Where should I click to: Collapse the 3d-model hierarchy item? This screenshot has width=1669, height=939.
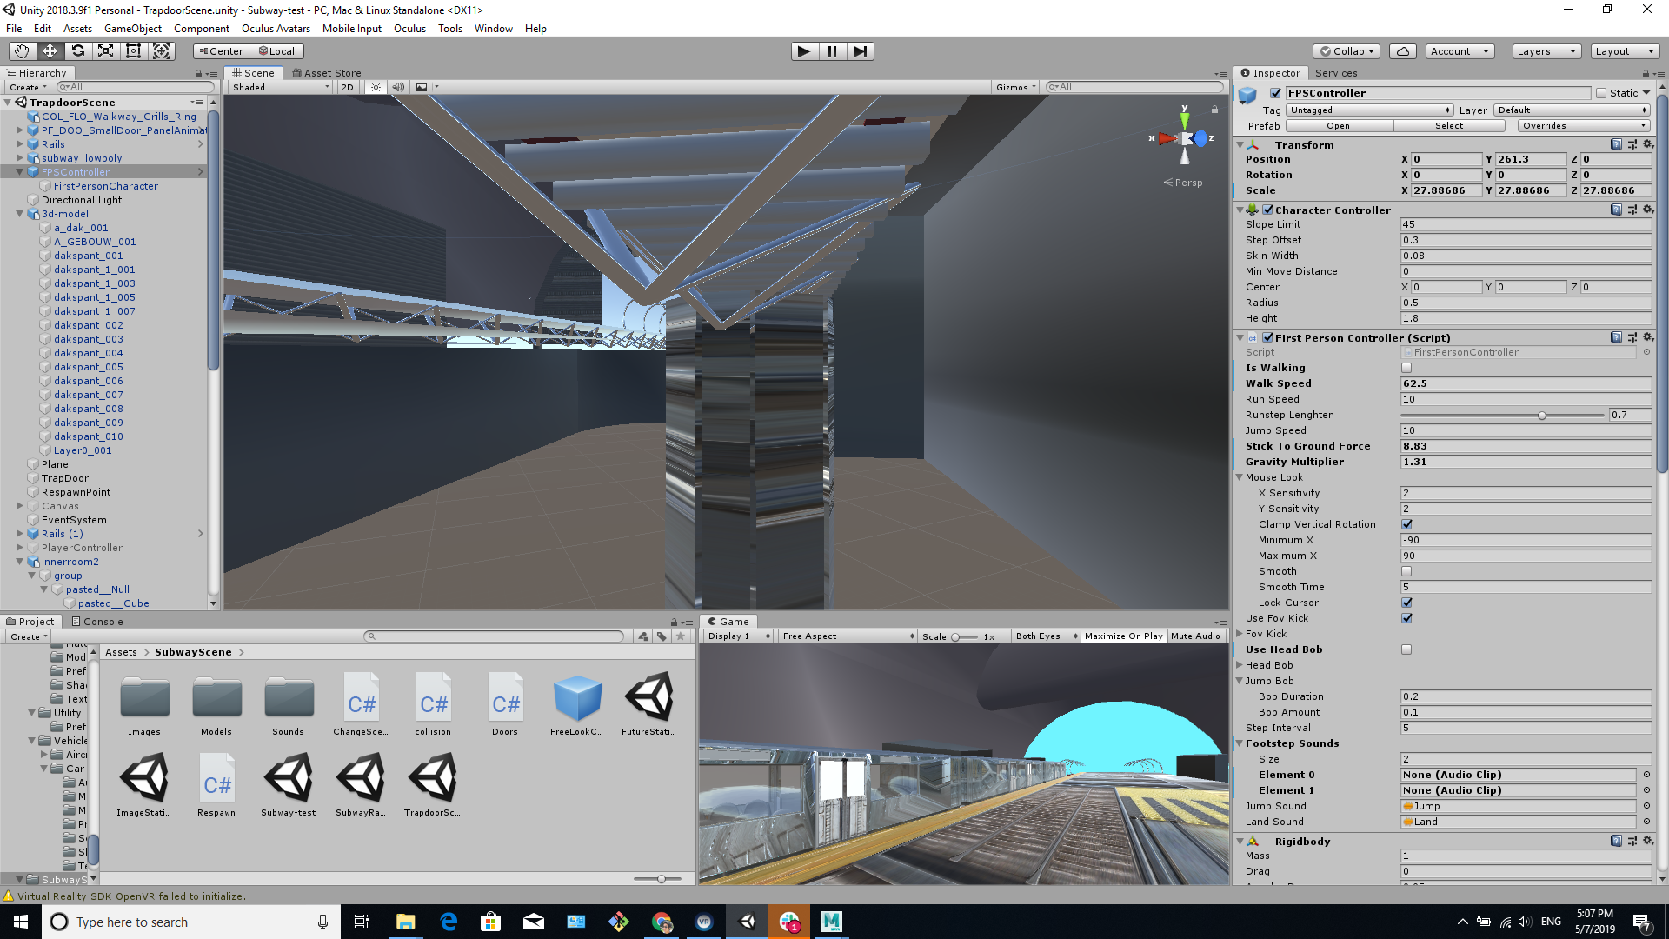[20, 214]
